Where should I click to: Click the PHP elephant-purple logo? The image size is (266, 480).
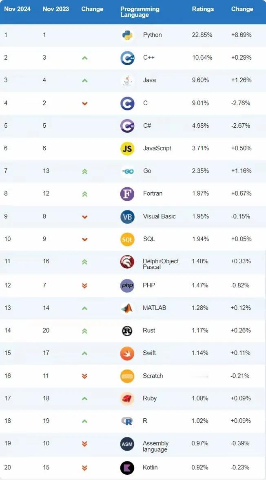[127, 286]
